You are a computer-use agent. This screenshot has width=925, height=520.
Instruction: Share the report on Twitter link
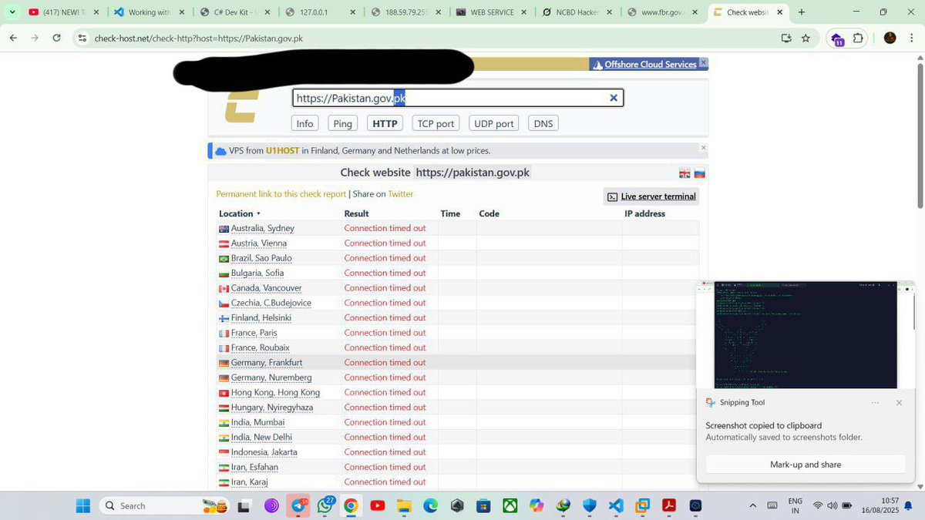(400, 194)
